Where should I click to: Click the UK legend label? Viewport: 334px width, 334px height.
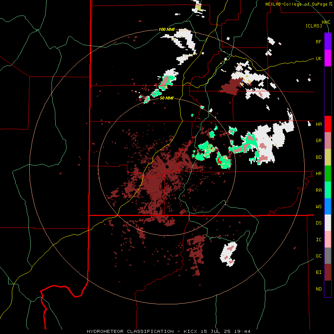[x=318, y=58]
